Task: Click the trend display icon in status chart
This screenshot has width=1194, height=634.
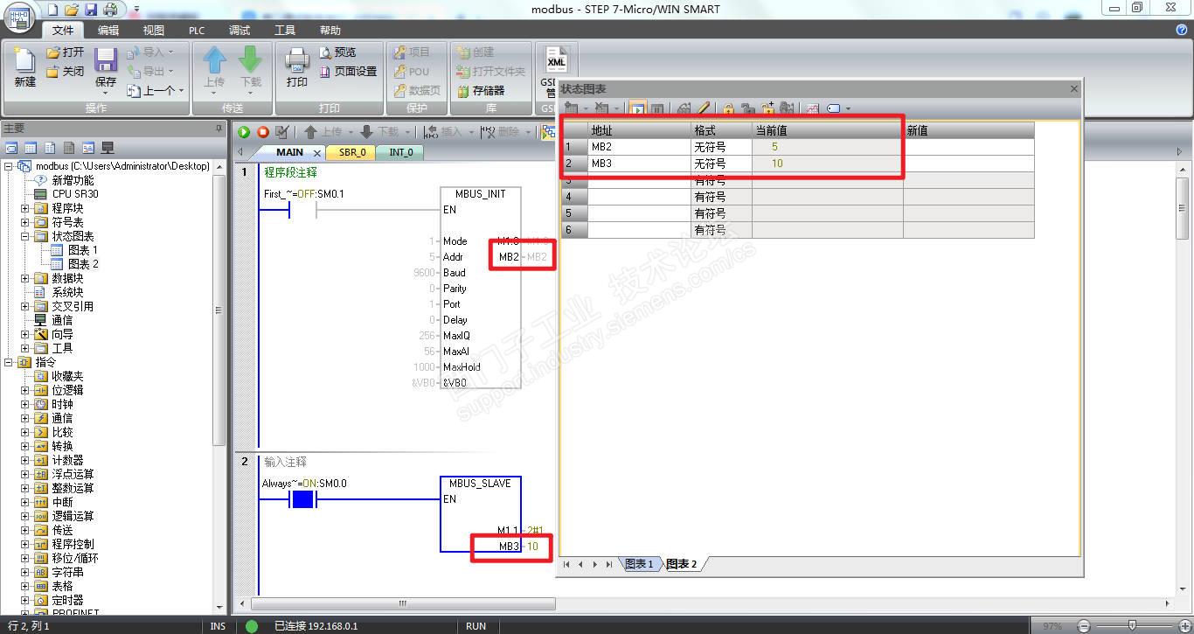Action: [x=812, y=109]
